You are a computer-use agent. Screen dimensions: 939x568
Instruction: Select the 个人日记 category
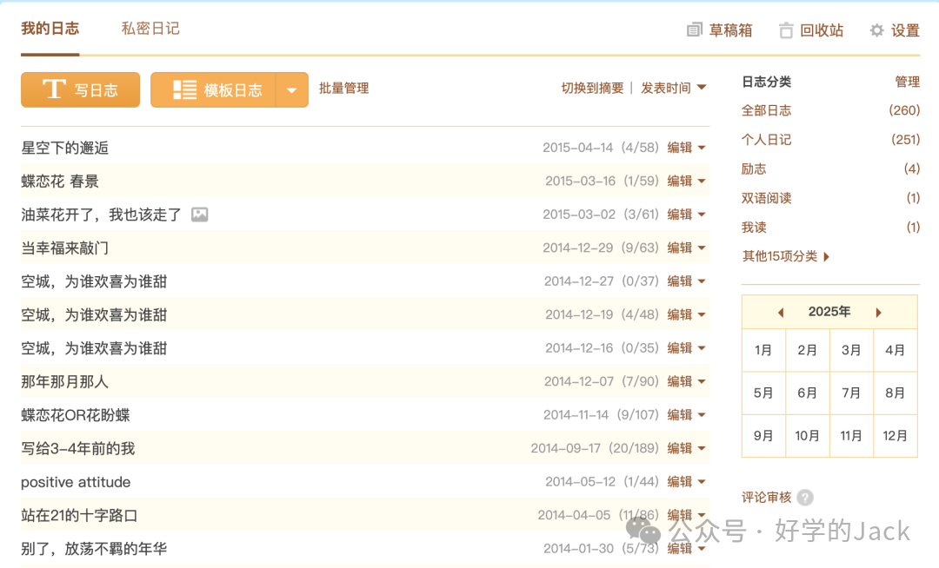coord(767,140)
